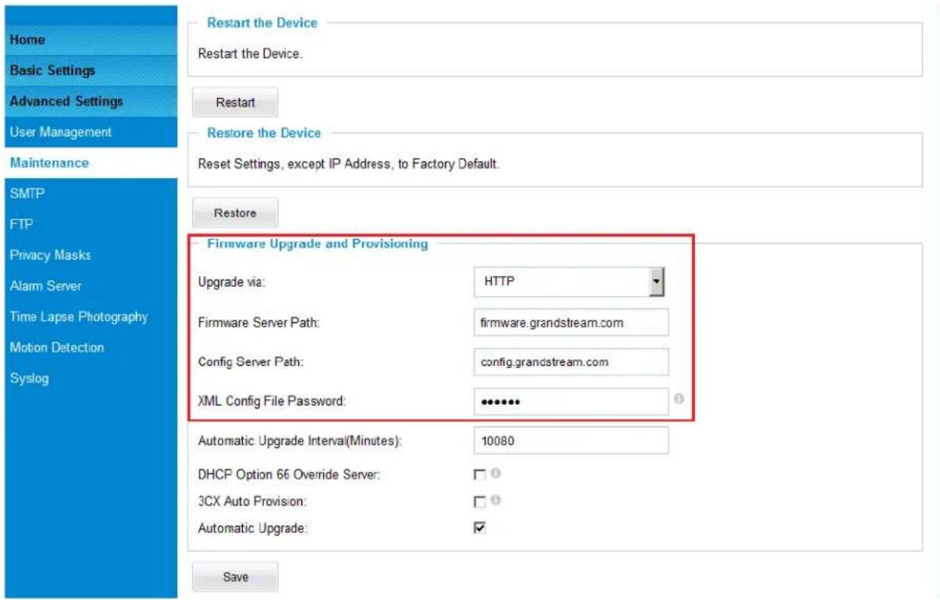Focus the Config Server Path input
This screenshot has height=600, width=940.
click(x=571, y=362)
